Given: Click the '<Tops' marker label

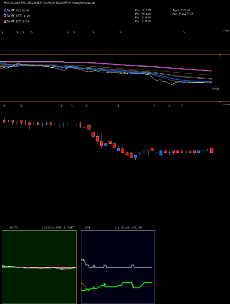Looking at the screenshot, I should pyautogui.click(x=226, y=31).
